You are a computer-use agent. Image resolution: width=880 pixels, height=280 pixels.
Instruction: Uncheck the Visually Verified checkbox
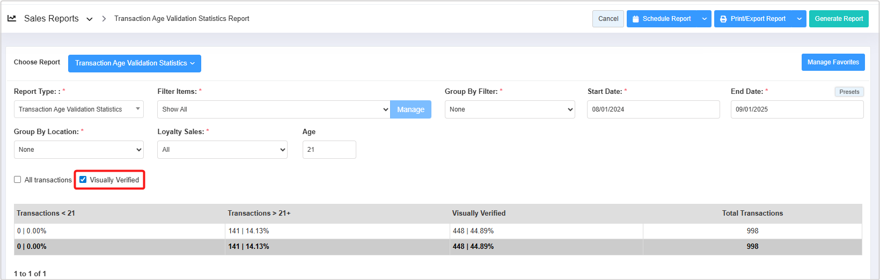[x=83, y=180]
